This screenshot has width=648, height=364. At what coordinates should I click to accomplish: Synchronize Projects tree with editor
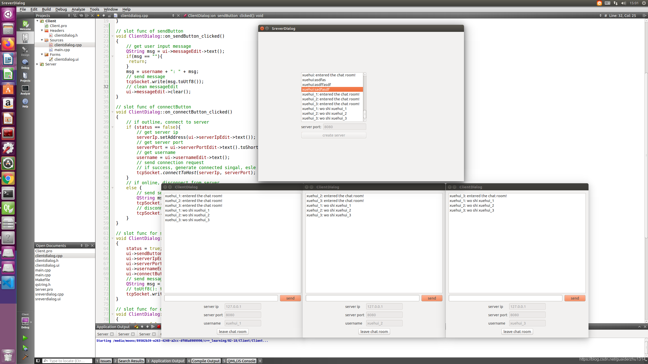(x=81, y=15)
